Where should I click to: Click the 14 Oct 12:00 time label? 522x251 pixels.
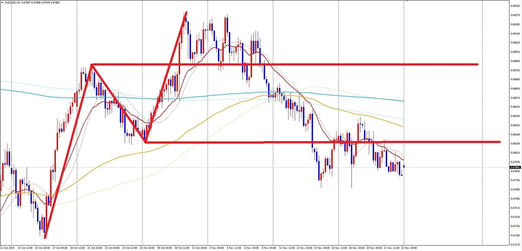24,248
